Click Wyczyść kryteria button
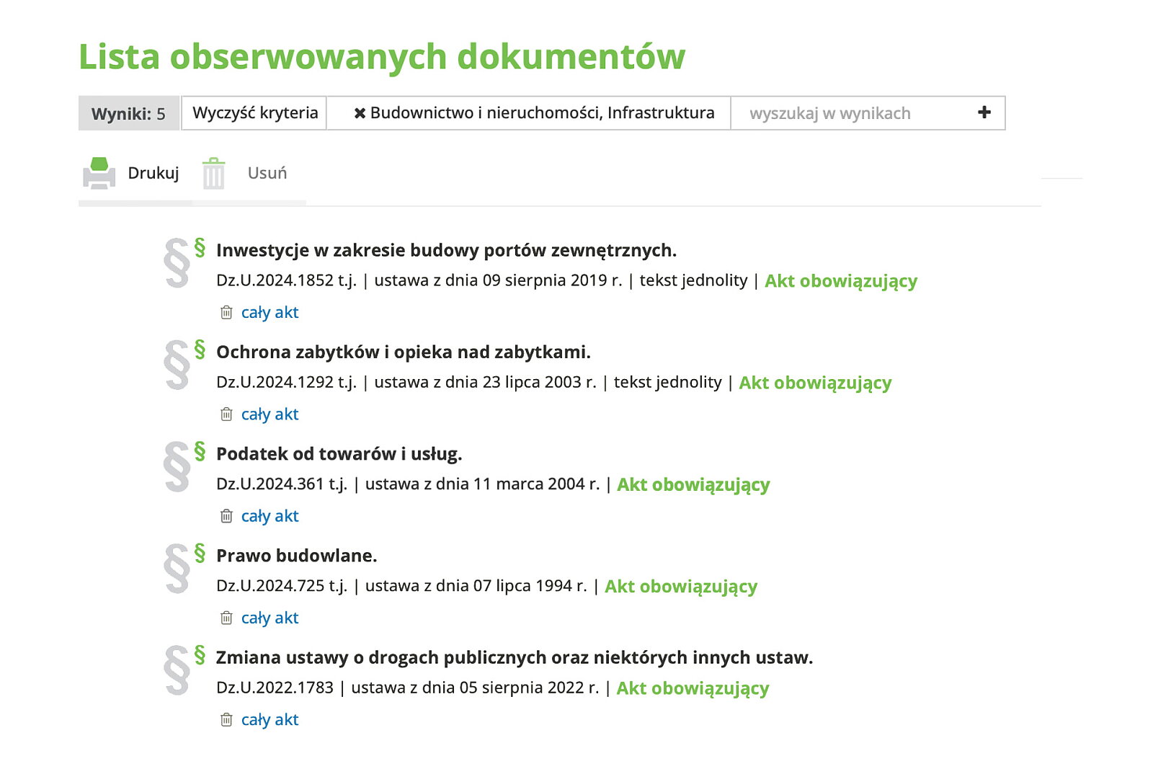Image resolution: width=1153 pixels, height=769 pixels. click(254, 113)
